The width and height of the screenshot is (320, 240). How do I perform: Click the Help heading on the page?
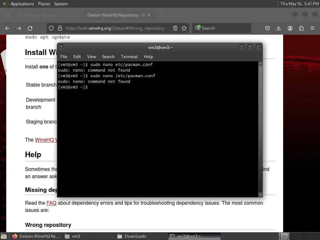point(33,155)
